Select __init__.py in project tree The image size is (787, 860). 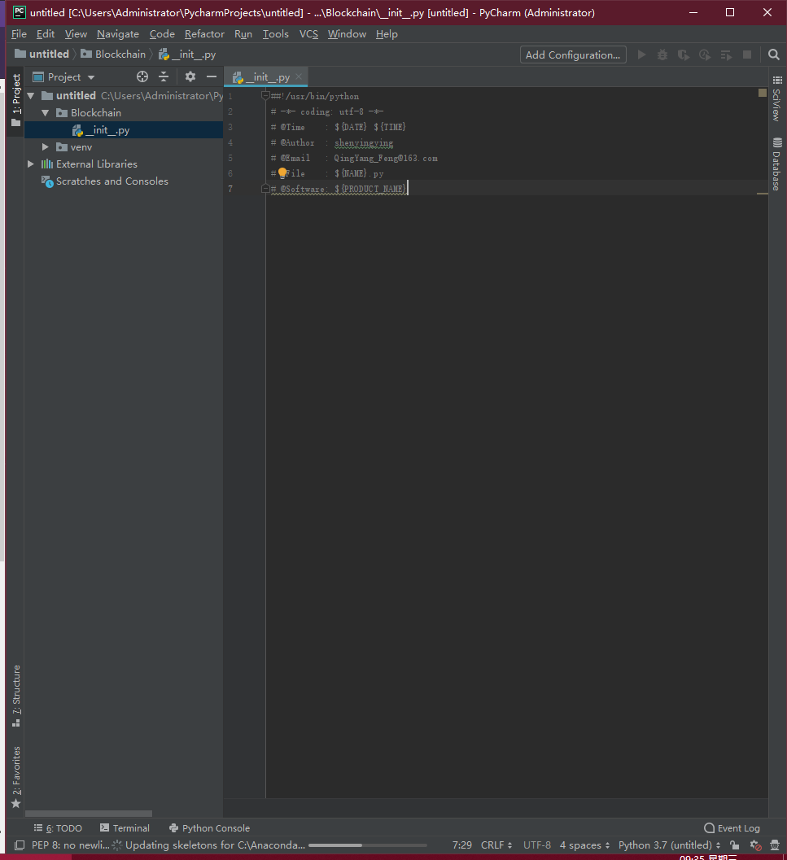tap(124, 130)
